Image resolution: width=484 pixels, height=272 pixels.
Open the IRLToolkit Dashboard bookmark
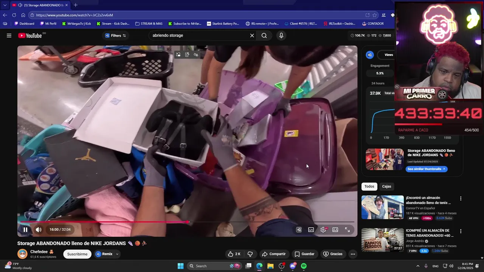[x=340, y=23]
